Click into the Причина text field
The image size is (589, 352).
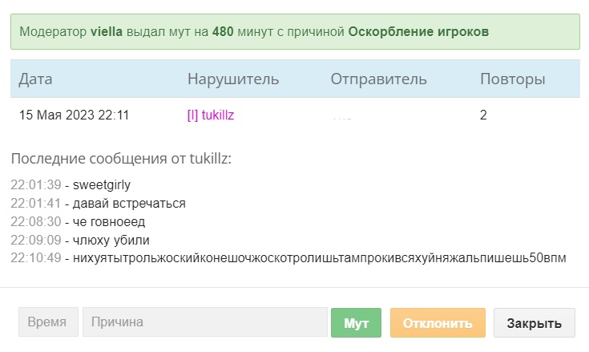pos(204,322)
